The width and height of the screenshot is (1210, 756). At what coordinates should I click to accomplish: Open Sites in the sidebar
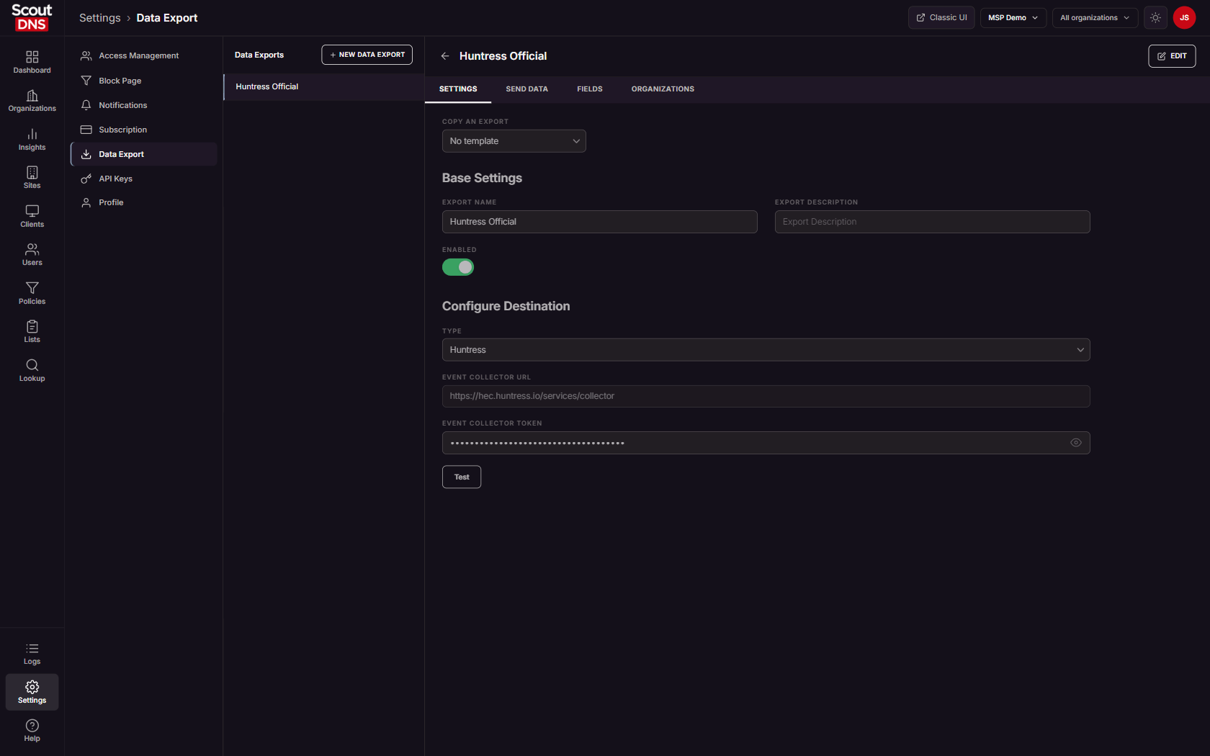click(32, 178)
